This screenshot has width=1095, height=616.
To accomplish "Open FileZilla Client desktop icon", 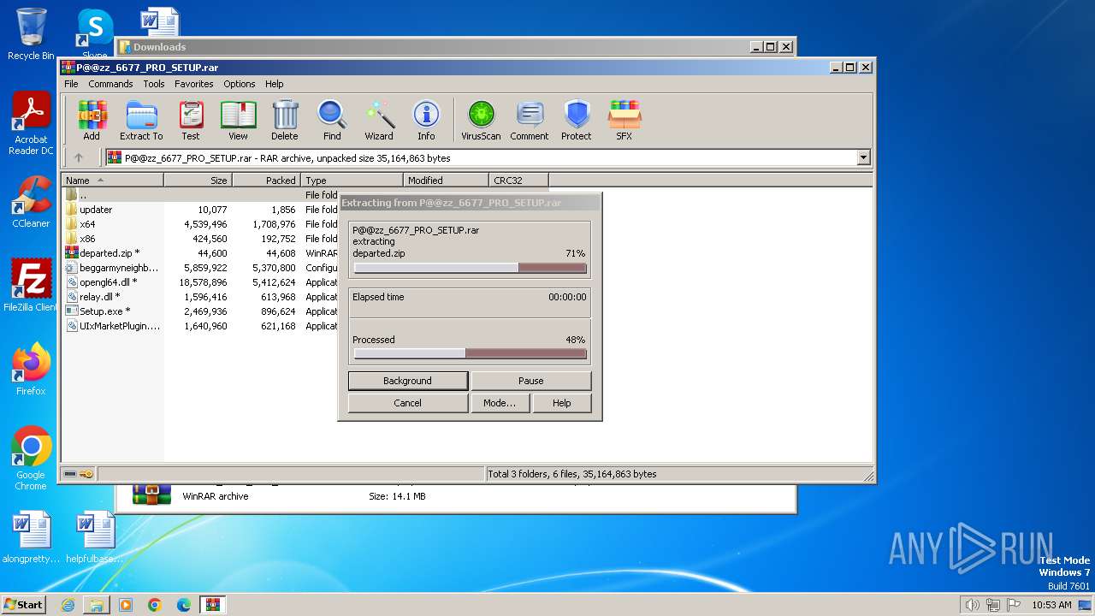I will click(x=31, y=286).
